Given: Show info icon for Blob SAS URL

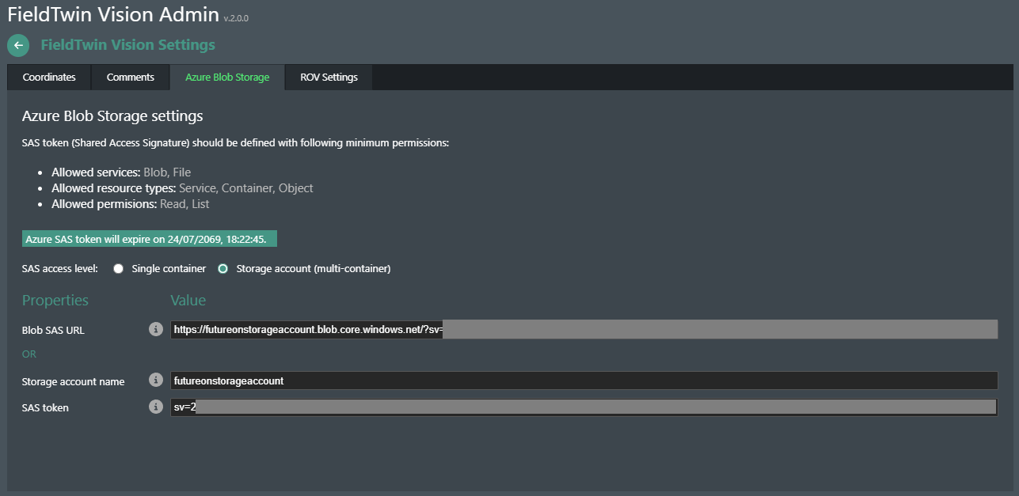Looking at the screenshot, I should 156,329.
